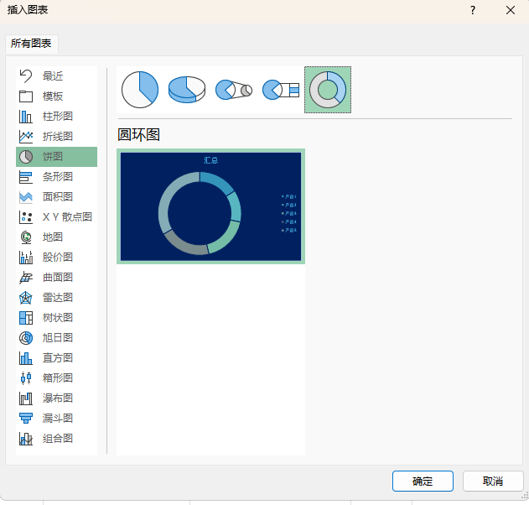Select the 树状图 treemap category

point(56,318)
